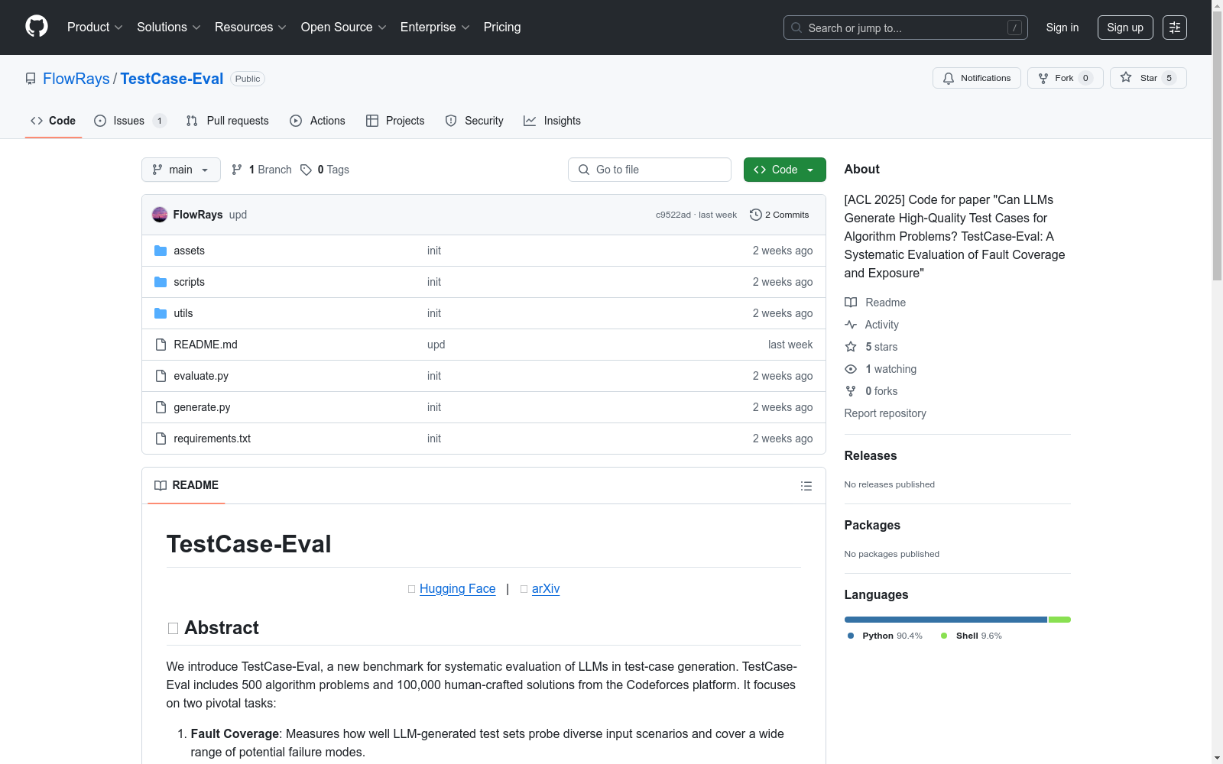Viewport: 1223px width, 764px height.
Task: Click the README.md file icon
Action: click(161, 345)
